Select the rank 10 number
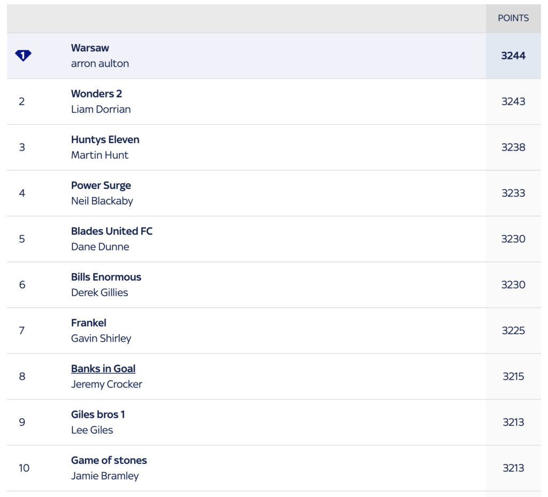Screen dimensions: 548x497 pyautogui.click(x=24, y=468)
